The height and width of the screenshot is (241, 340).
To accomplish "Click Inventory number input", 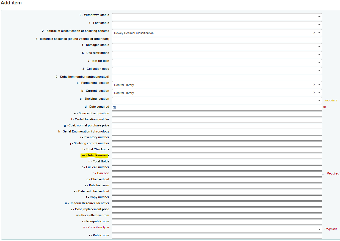I will click(217, 138).
